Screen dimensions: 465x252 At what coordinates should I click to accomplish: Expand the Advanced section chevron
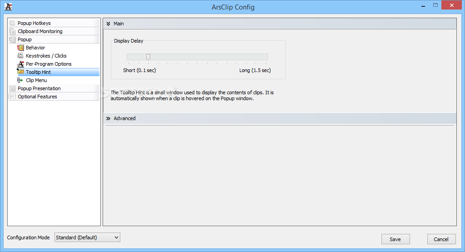[x=108, y=118]
